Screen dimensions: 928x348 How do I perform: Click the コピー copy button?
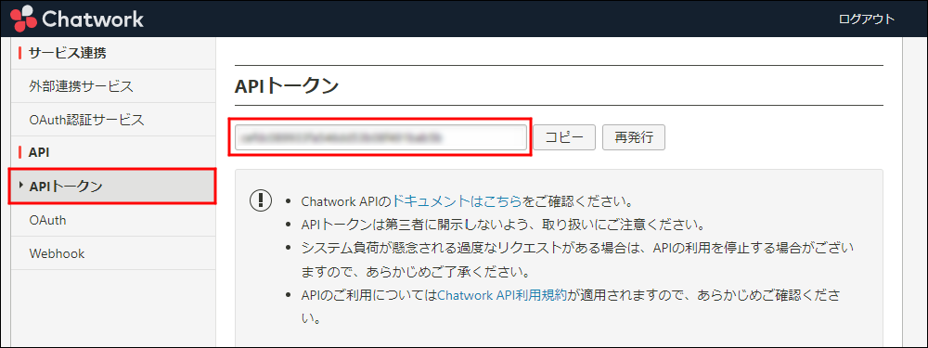point(564,138)
